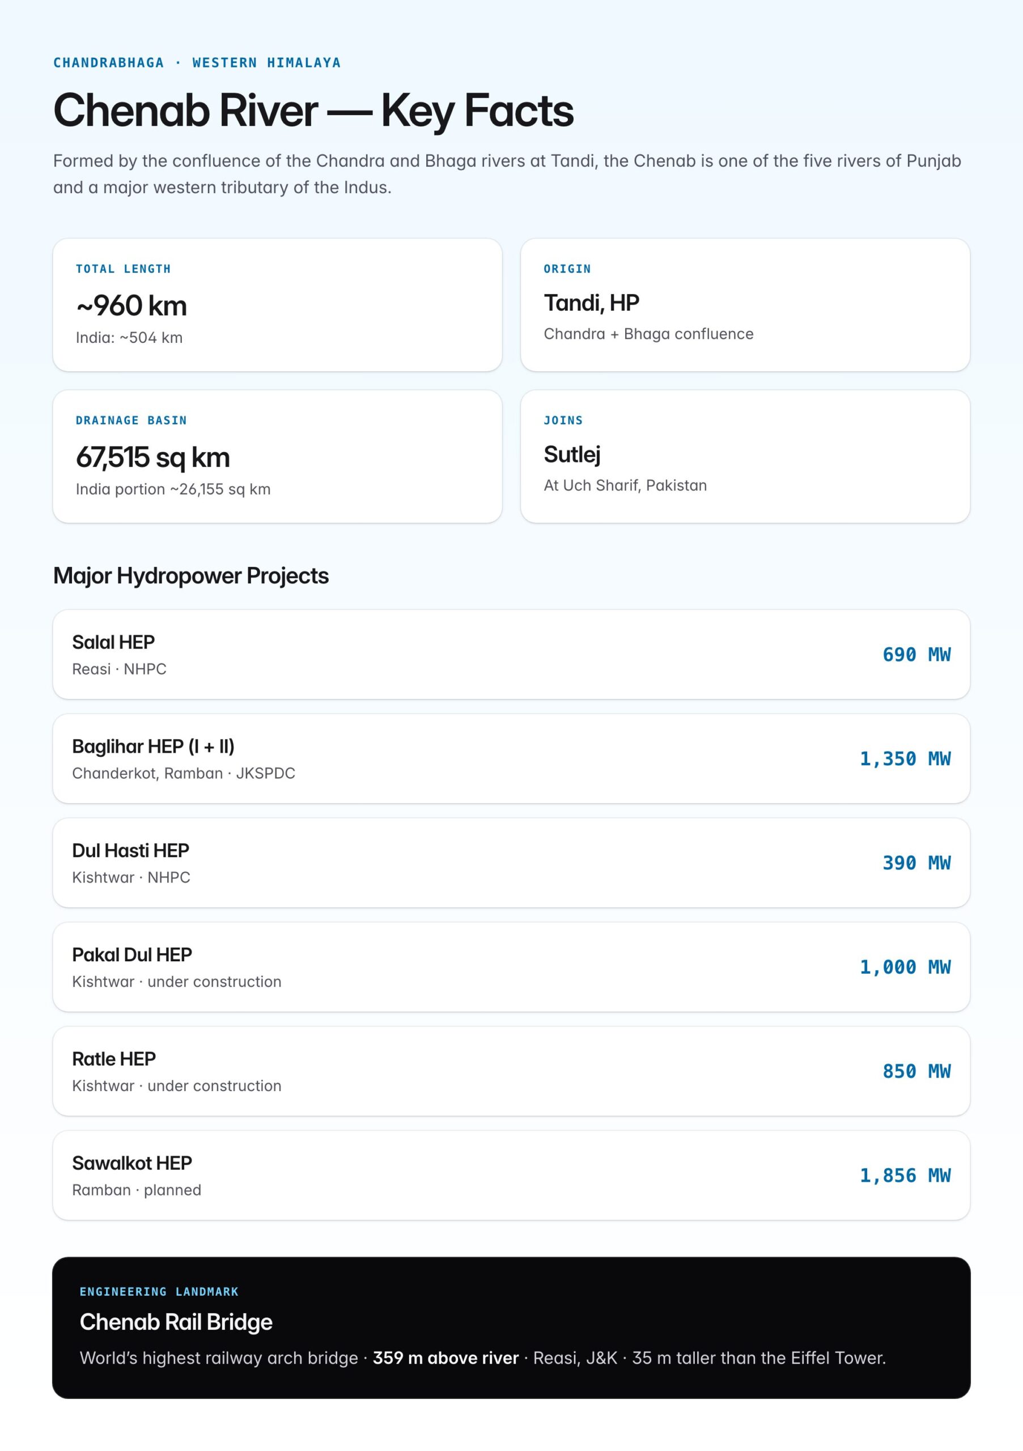Click the '1,350 MW' capacity value

[x=905, y=758]
